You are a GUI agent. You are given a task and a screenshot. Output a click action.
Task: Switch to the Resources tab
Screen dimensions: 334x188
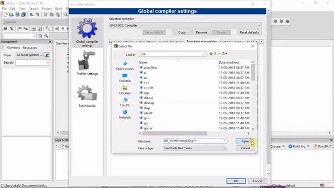30,48
